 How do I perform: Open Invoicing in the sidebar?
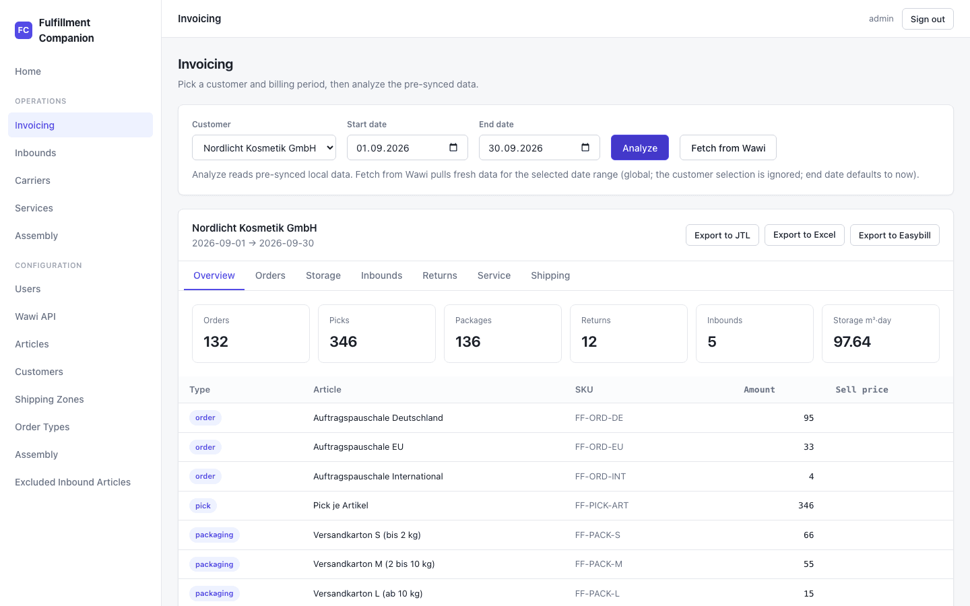point(80,125)
